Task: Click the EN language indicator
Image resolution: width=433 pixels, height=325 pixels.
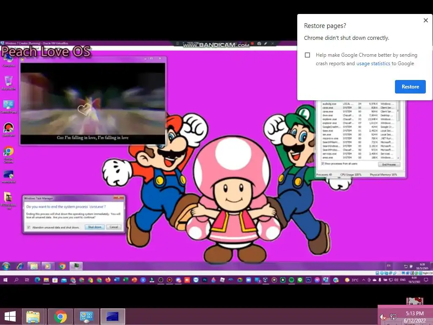Action: pyautogui.click(x=389, y=266)
